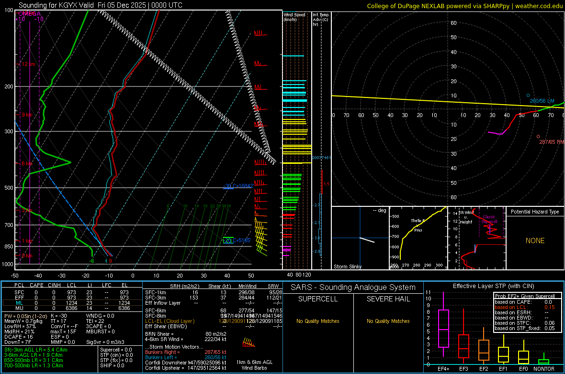The width and height of the screenshot is (565, 374).
Task: Click the 'based on LCL: 0.15' line
Action: (525, 307)
